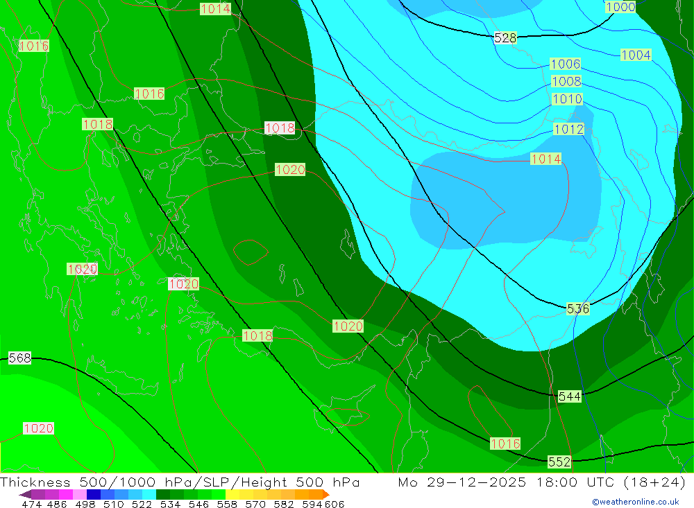Click the chart title 'Thickness 500/1000 hPa/SLP/Height 500 hPa'
This screenshot has height=508, width=694.
(180, 482)
